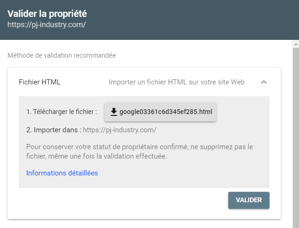The height and width of the screenshot is (228, 299).
Task: Select the Fichier HTML method title
Action: (39, 82)
